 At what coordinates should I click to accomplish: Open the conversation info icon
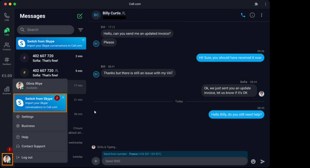[x=252, y=15]
